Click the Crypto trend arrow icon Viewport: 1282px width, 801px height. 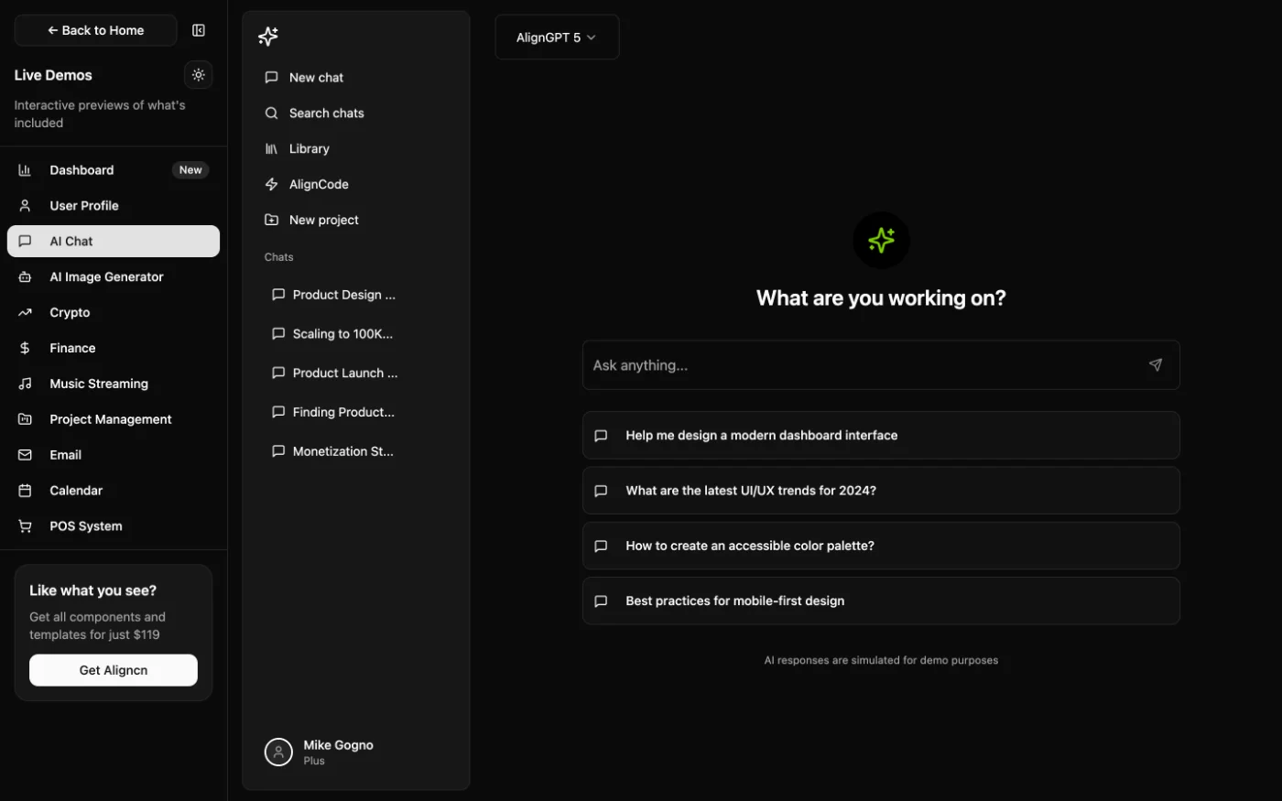click(x=25, y=313)
